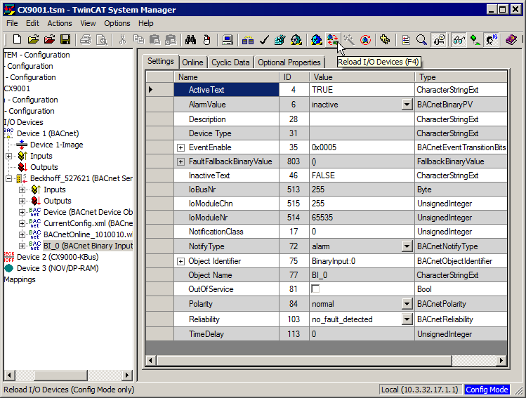Click the Paste clipboard icon

(x=154, y=40)
